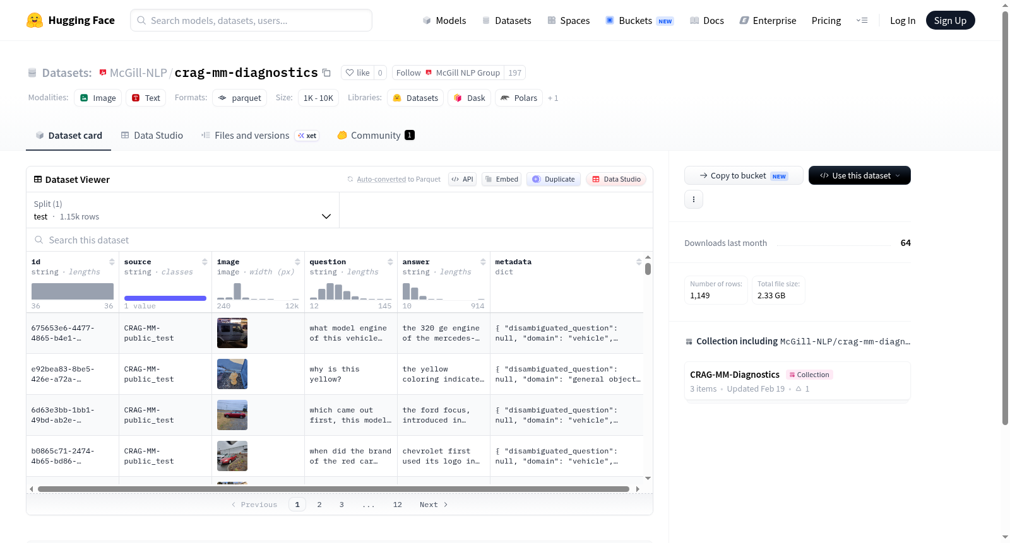Screen dimensions: 1010x543
Task: Click the Image modality tag
Action: tap(98, 98)
